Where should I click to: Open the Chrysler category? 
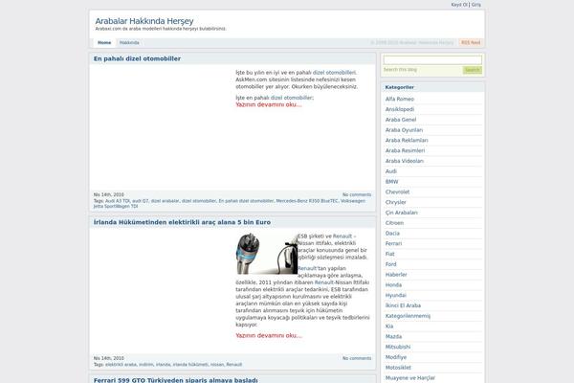396,202
